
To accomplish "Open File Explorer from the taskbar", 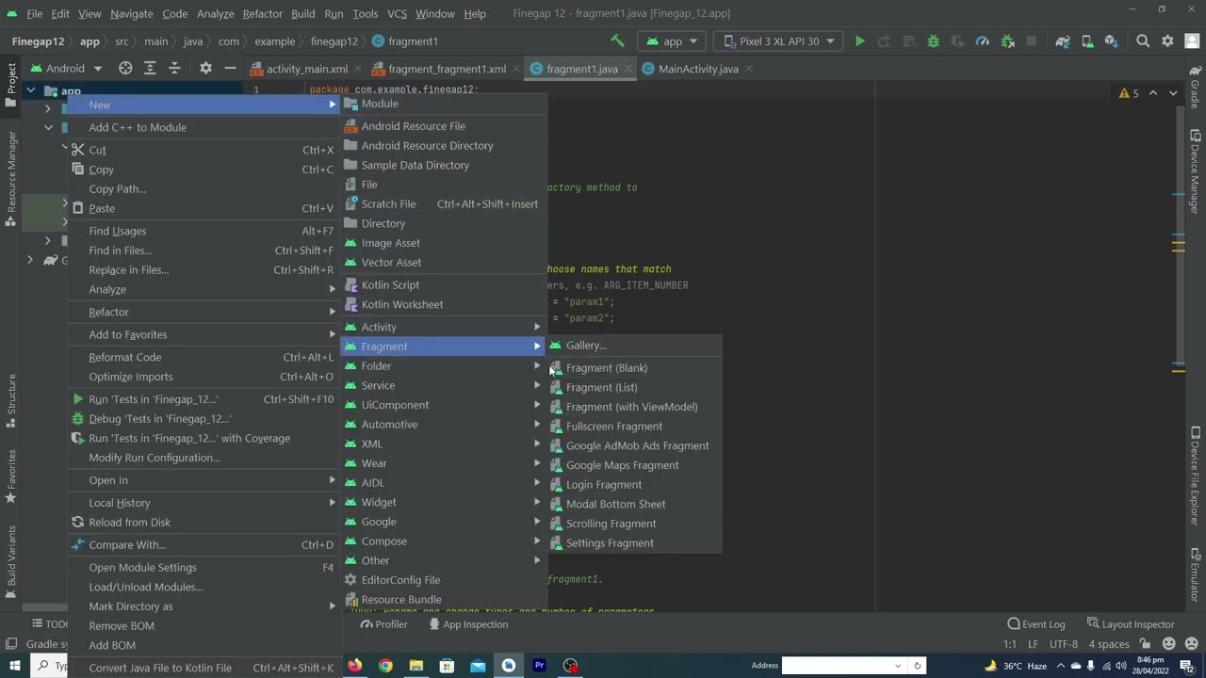I will [x=416, y=666].
